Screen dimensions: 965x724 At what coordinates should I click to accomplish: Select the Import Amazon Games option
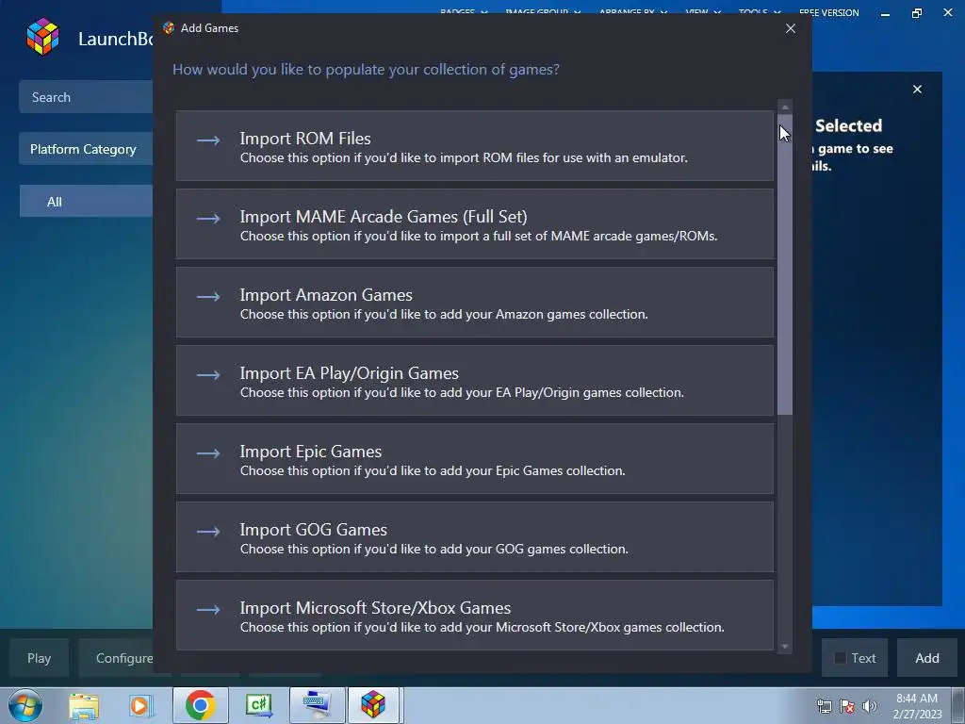click(475, 303)
